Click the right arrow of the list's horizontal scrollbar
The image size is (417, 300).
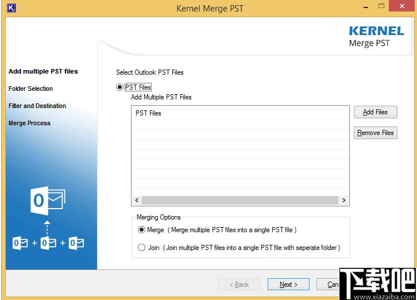point(343,200)
